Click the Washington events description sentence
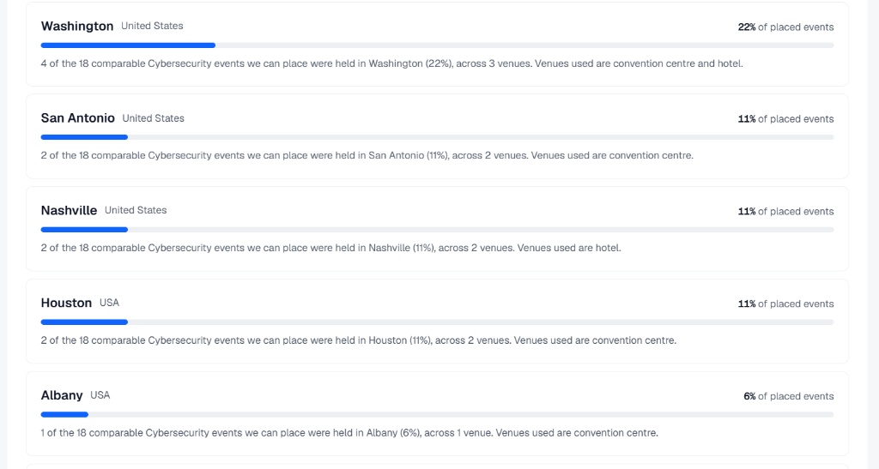This screenshot has height=469, width=879. point(391,63)
